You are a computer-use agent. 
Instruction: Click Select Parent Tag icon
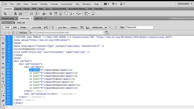[x=3, y=64]
